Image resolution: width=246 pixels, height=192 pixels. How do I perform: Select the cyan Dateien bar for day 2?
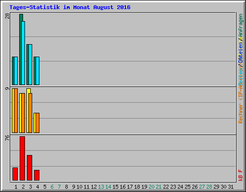(23, 53)
